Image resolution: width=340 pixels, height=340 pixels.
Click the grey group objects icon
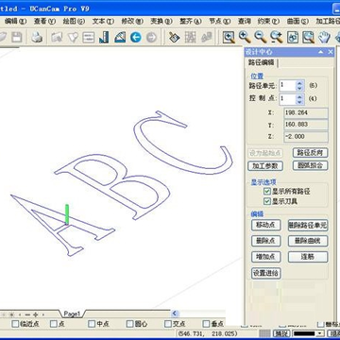coord(206,38)
